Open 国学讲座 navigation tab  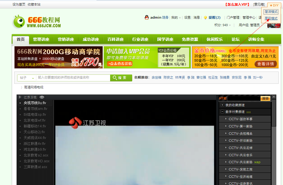(x=165, y=39)
